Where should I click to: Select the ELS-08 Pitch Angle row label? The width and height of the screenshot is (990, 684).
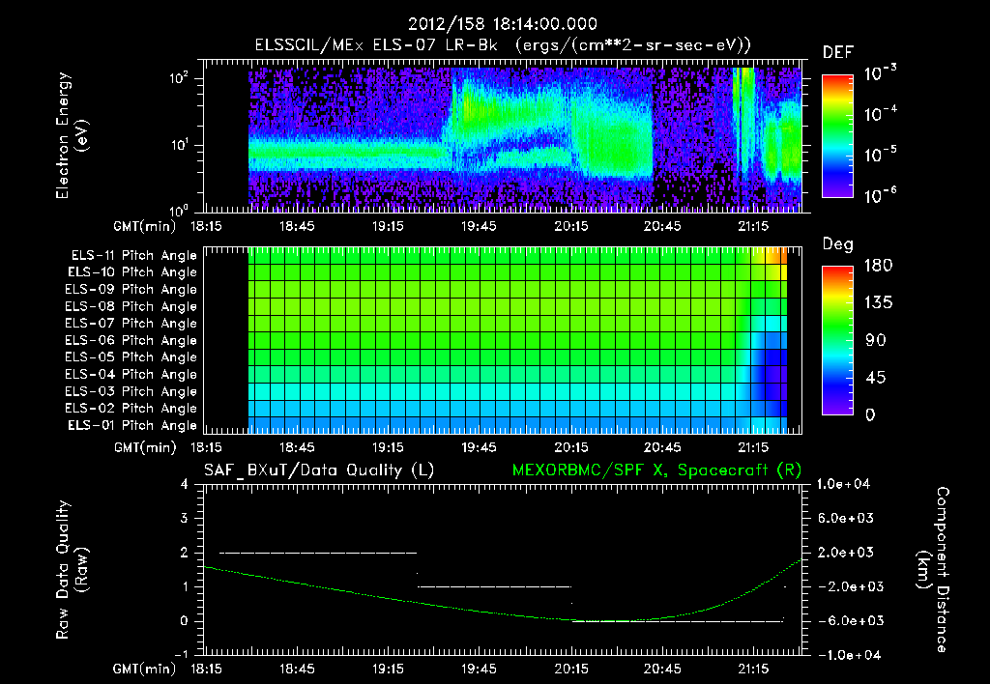(131, 306)
